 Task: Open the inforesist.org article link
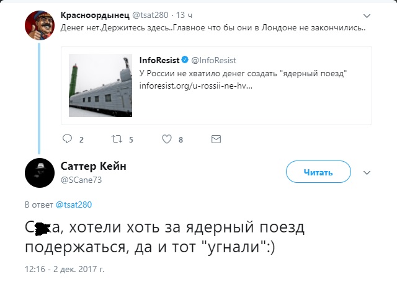(196, 85)
